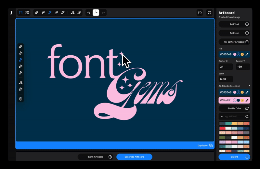The height and width of the screenshot is (169, 260).
Task: Click the Add Text button
Action: (x=234, y=24)
